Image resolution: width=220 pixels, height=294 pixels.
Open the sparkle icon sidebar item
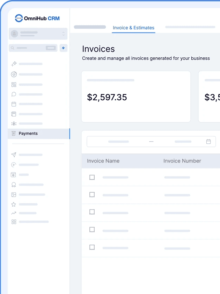[x=14, y=64]
